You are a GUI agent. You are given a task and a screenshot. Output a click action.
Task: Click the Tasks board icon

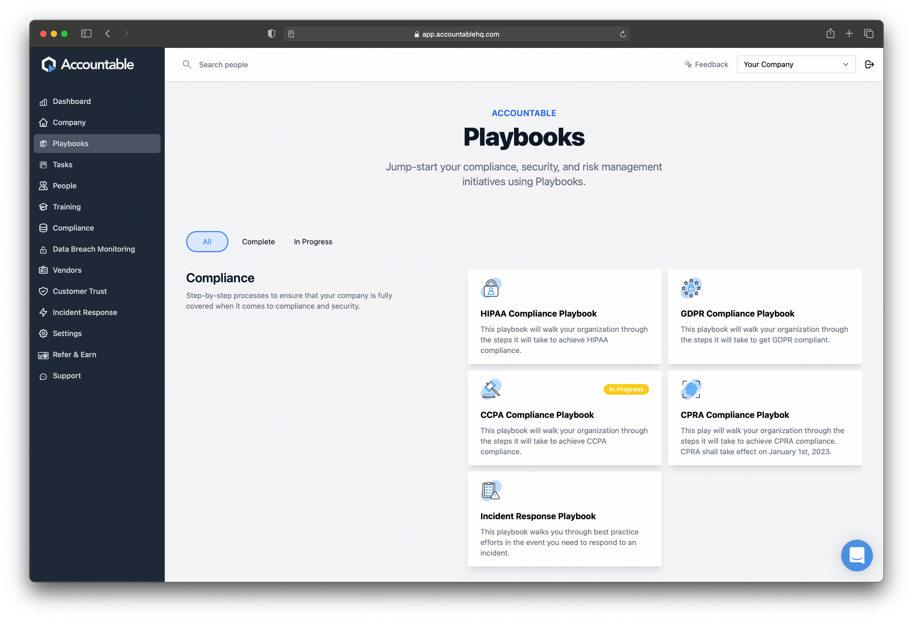tap(43, 165)
